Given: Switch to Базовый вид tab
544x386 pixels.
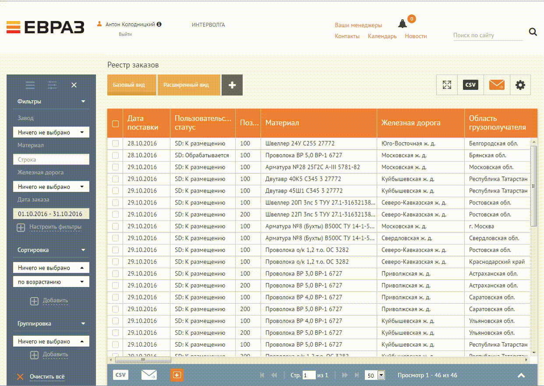Looking at the screenshot, I should click(x=132, y=85).
